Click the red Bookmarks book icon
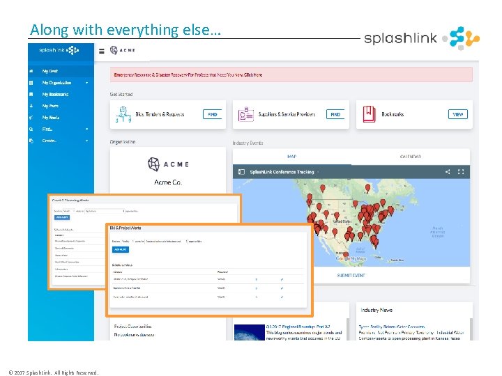502x376 pixels. click(369, 114)
